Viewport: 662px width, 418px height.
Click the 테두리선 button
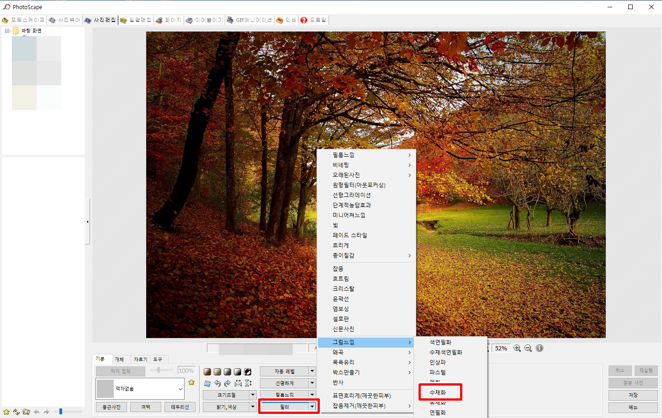180,407
